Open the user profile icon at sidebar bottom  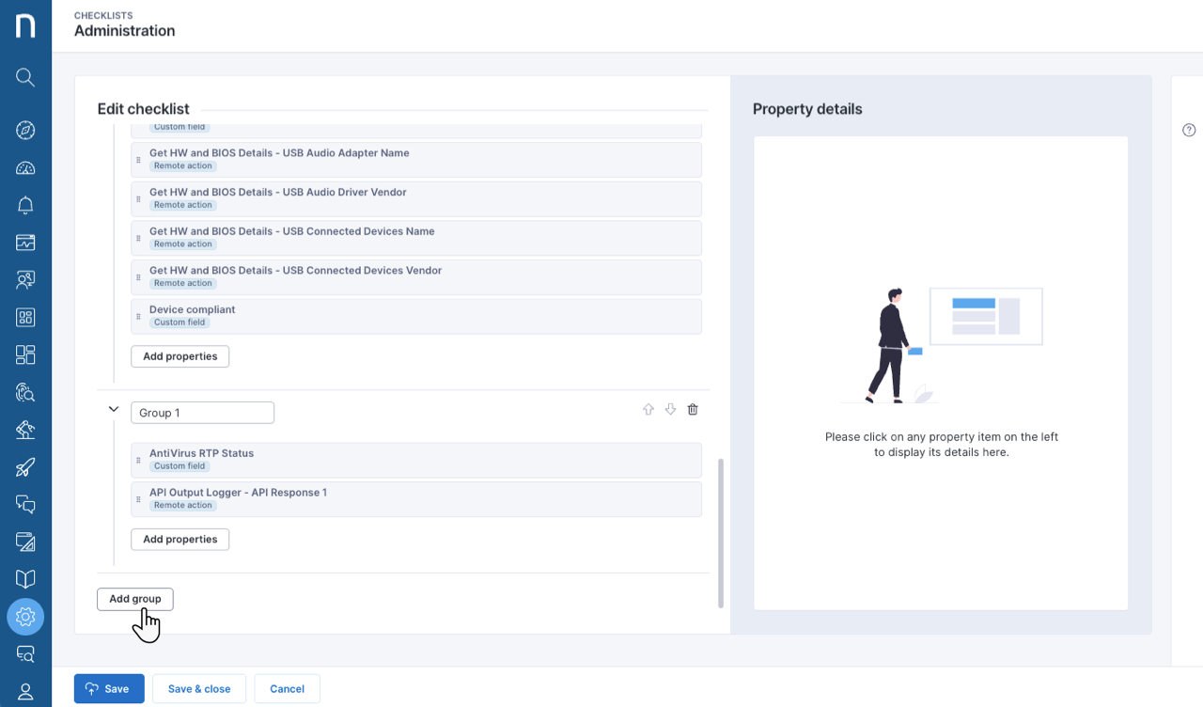(25, 692)
